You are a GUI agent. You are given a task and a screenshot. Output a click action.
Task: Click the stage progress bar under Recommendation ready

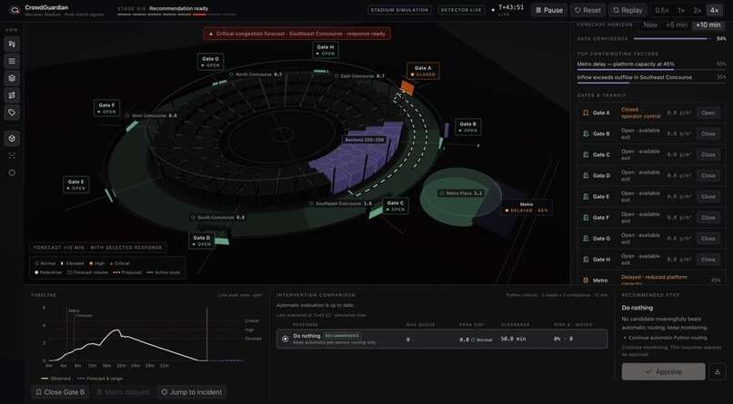[x=176, y=15]
